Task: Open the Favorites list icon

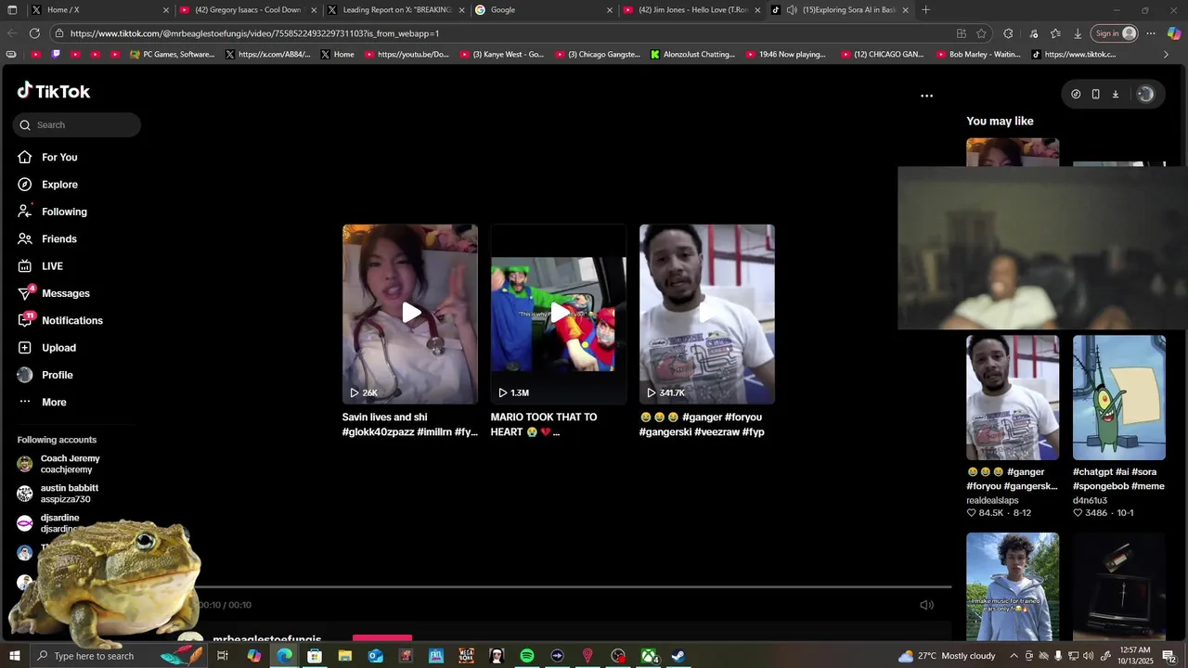Action: (1055, 33)
